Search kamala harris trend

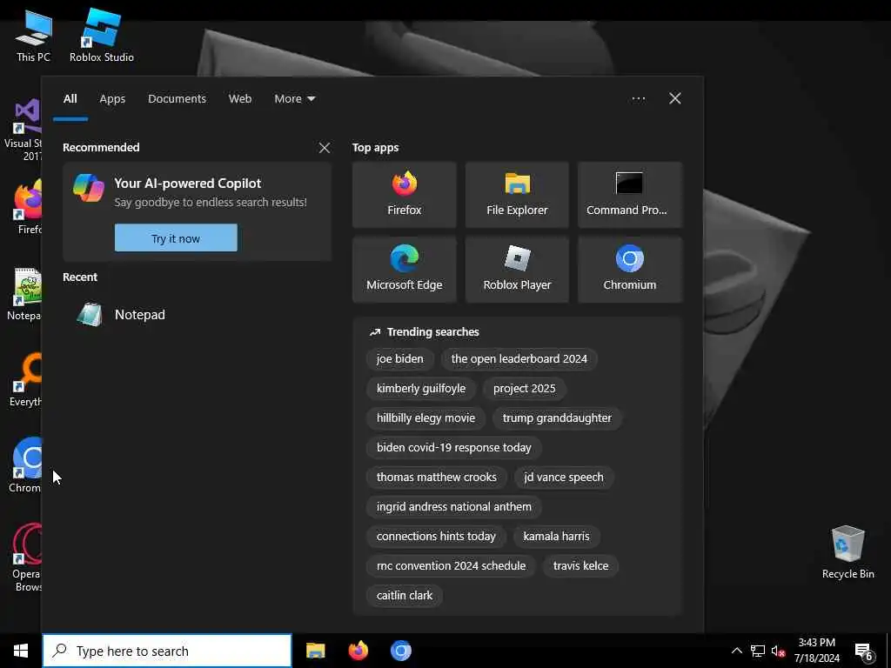tap(556, 536)
